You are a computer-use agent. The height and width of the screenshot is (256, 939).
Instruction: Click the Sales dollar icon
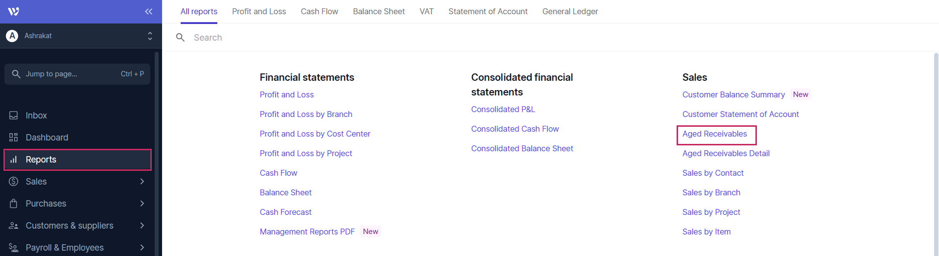click(x=14, y=182)
